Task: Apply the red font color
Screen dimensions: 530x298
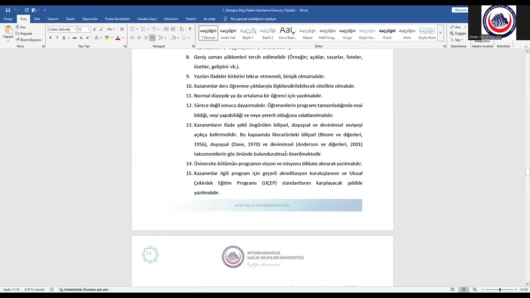Action: pos(118,38)
